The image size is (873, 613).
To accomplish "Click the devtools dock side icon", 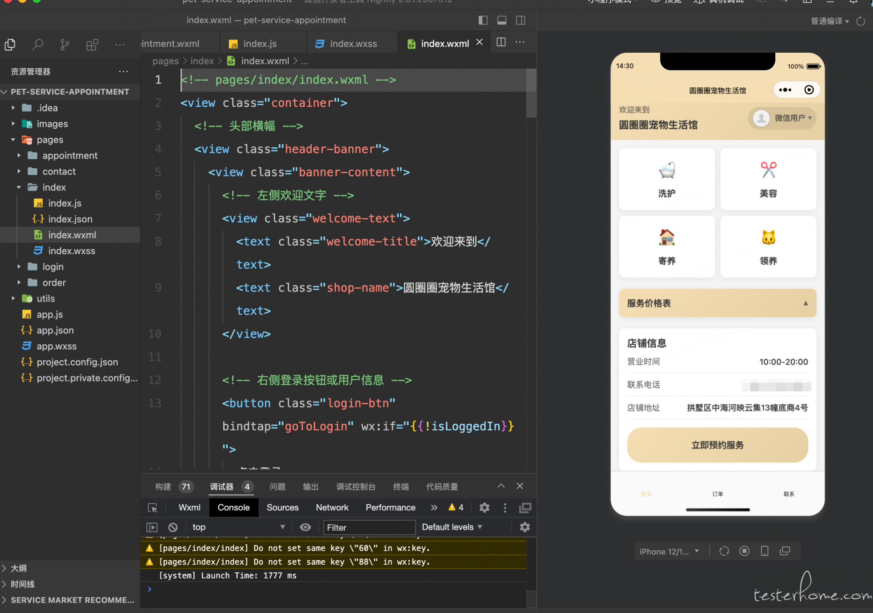I will tap(525, 507).
